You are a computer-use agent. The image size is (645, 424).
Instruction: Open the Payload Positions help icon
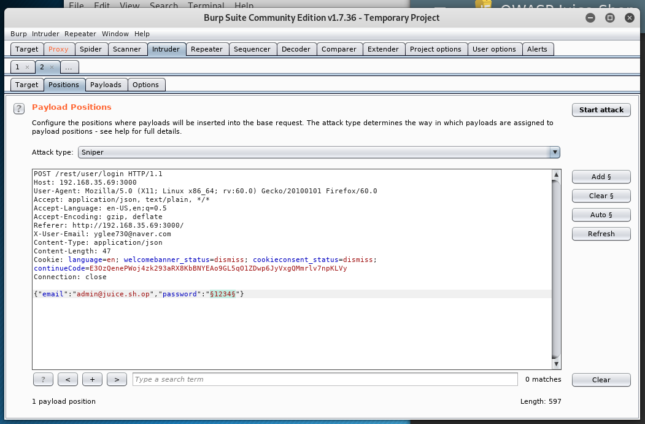(19, 109)
